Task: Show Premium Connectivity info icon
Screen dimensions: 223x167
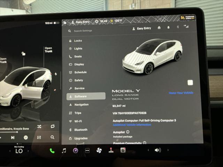Action: (x=145, y=143)
